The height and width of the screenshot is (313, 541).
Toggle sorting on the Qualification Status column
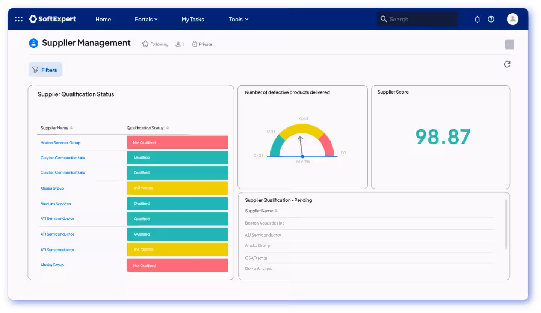(x=168, y=128)
